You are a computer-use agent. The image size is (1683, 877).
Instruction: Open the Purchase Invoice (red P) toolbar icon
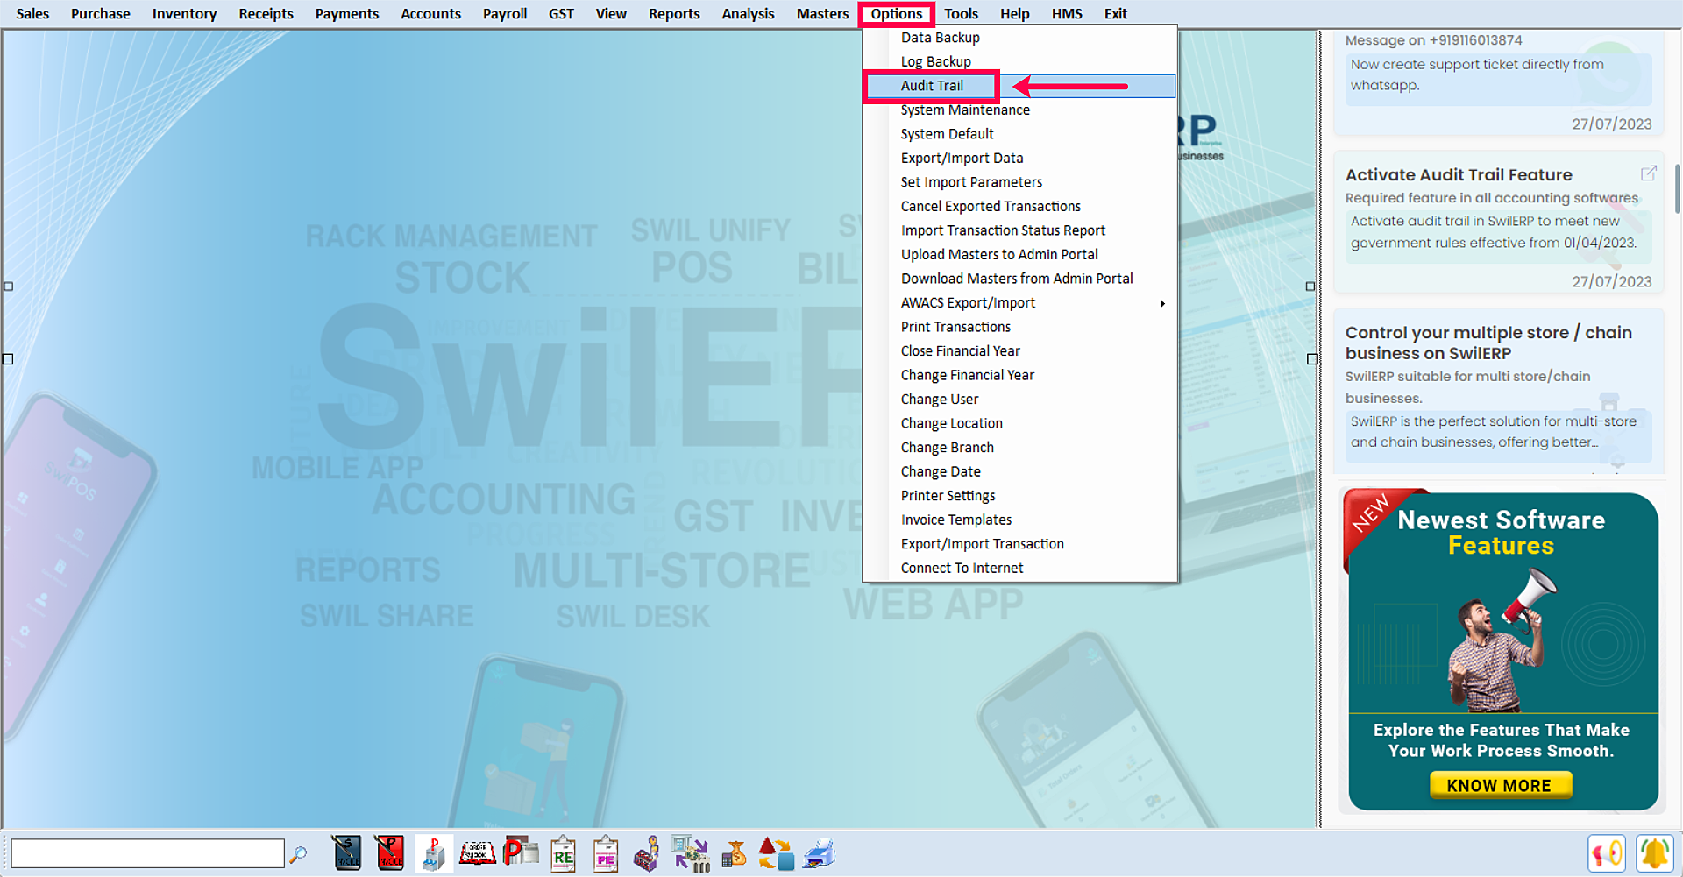[390, 853]
